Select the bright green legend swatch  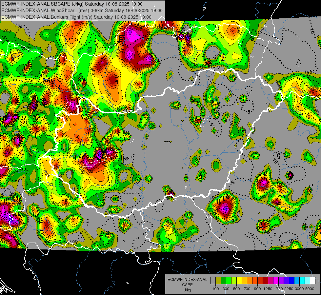tap(229, 280)
